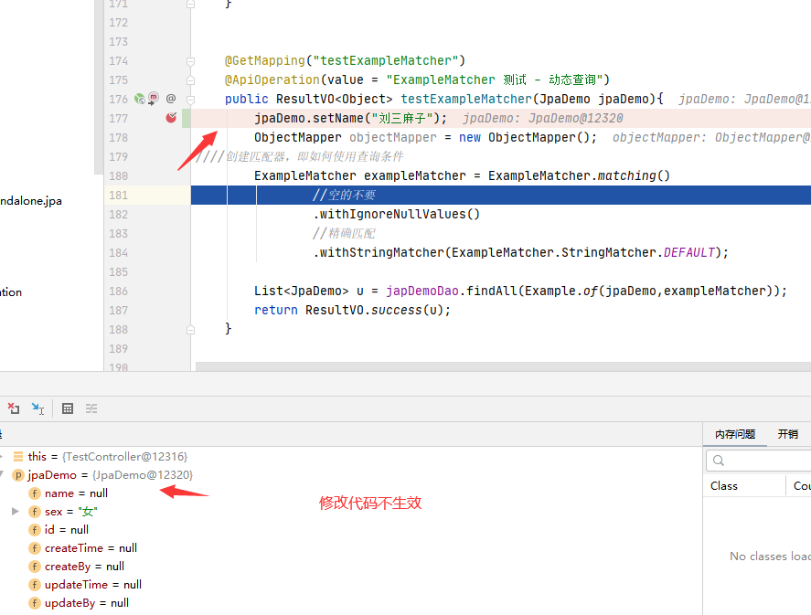This screenshot has width=811, height=615.
Task: Toggle the breakpoint on line 177
Action: pos(171,118)
